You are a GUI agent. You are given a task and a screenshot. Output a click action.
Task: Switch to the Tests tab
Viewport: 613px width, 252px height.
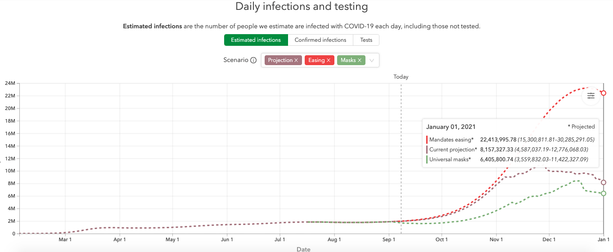[x=366, y=40]
